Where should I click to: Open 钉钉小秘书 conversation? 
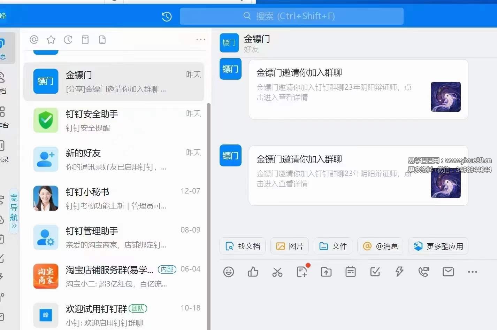click(114, 198)
